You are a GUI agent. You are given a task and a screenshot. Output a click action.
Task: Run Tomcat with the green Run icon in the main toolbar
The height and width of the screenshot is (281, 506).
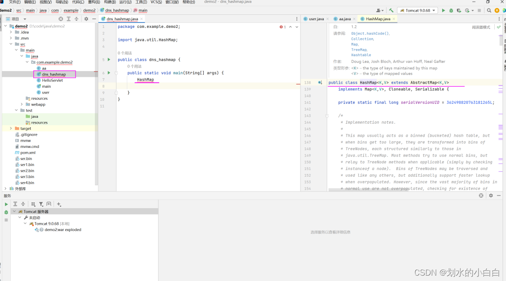[x=443, y=10]
